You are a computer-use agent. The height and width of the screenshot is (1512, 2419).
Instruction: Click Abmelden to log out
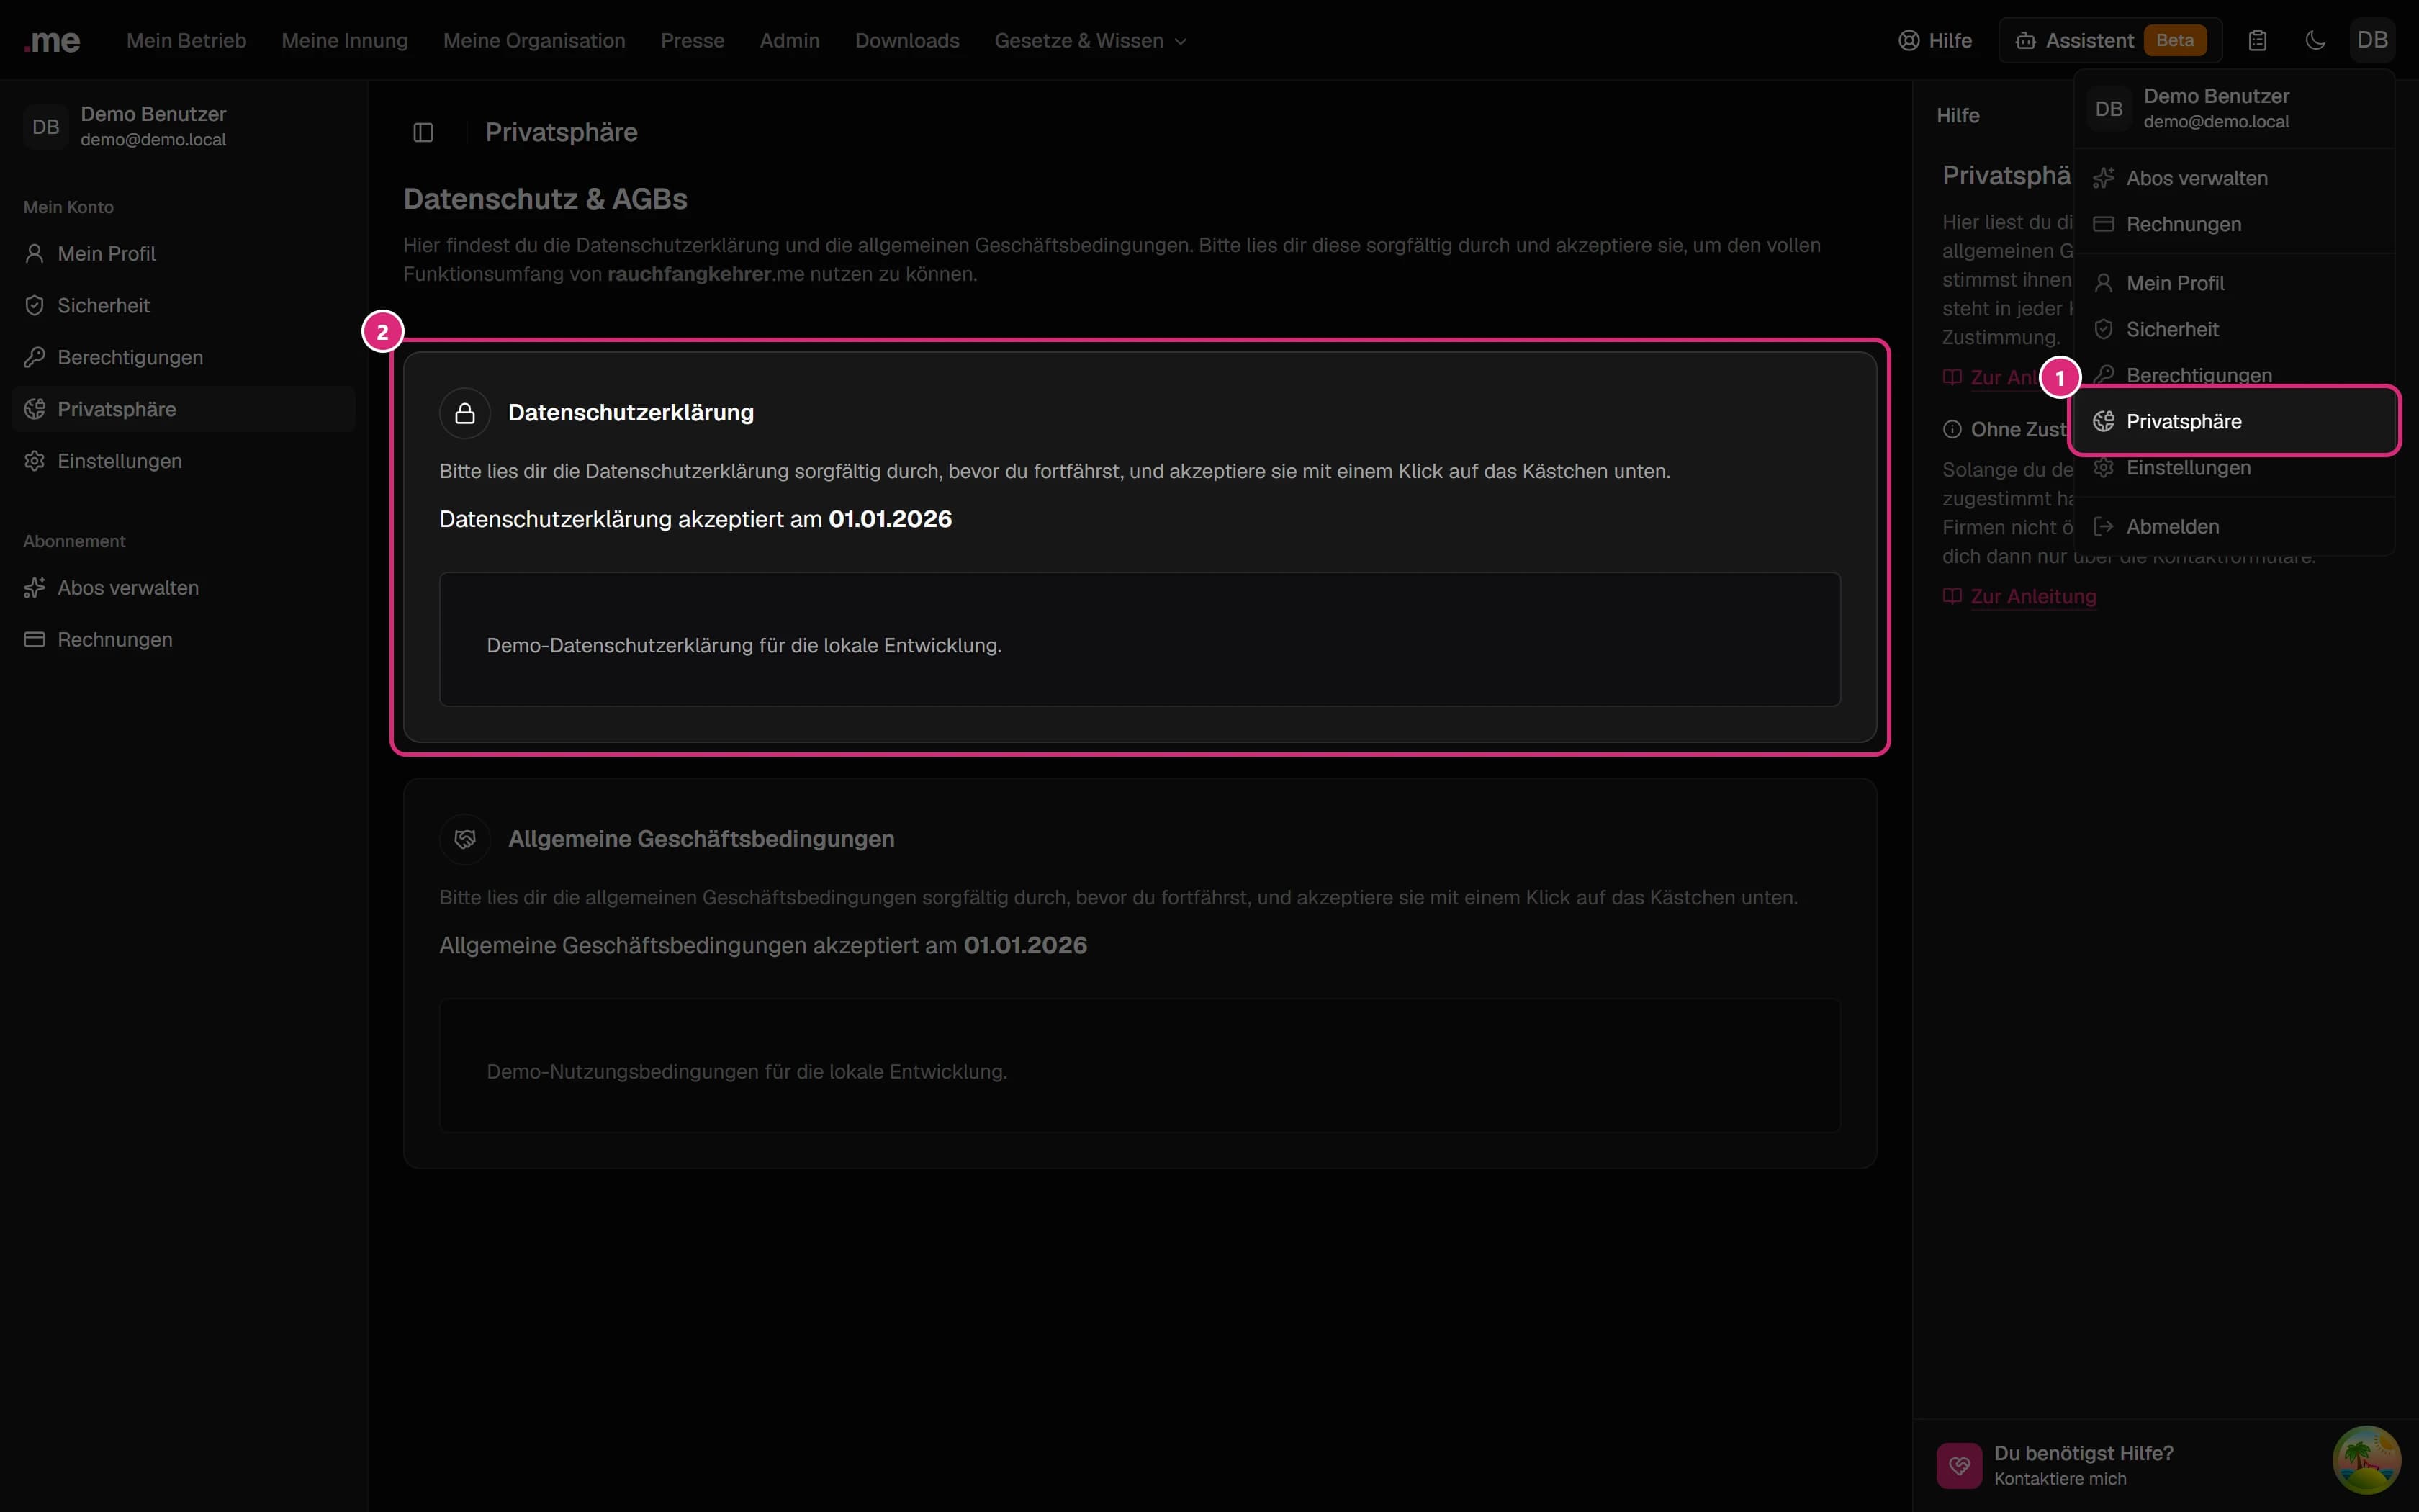point(2234,526)
